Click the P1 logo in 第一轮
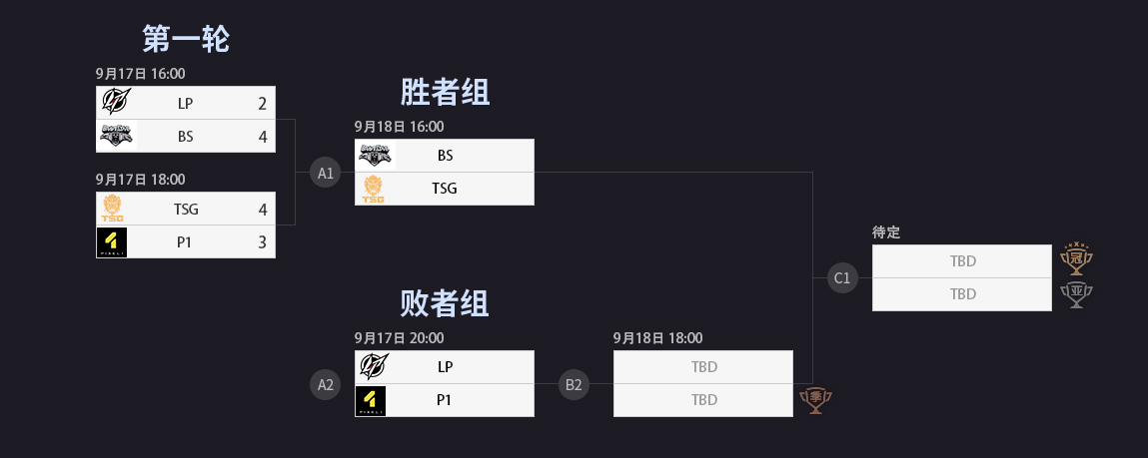 point(112,241)
